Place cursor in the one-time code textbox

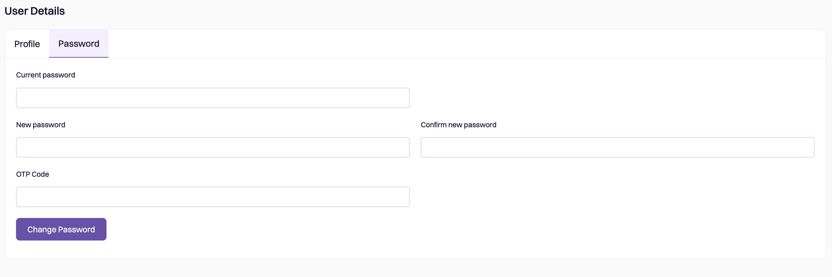tap(213, 197)
